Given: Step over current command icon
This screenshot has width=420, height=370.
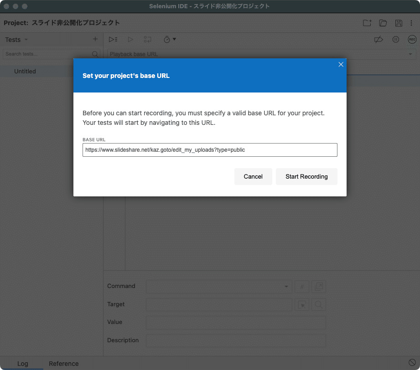Looking at the screenshot, I should tap(147, 39).
